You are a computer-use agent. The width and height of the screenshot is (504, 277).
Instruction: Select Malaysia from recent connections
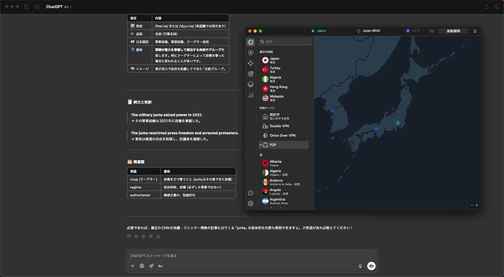point(284,98)
